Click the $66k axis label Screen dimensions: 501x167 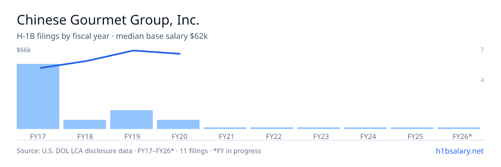(x=24, y=50)
